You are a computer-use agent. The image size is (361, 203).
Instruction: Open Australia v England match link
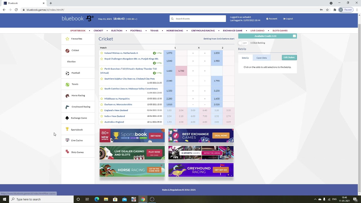(x=114, y=122)
